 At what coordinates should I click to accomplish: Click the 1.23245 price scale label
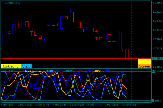click(x=157, y=39)
